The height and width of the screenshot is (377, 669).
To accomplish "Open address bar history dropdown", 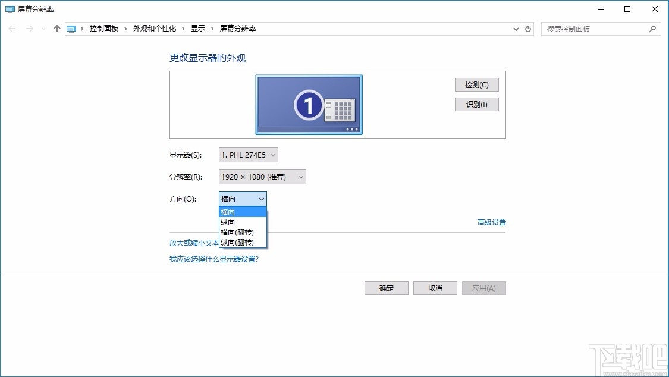I will pyautogui.click(x=516, y=29).
